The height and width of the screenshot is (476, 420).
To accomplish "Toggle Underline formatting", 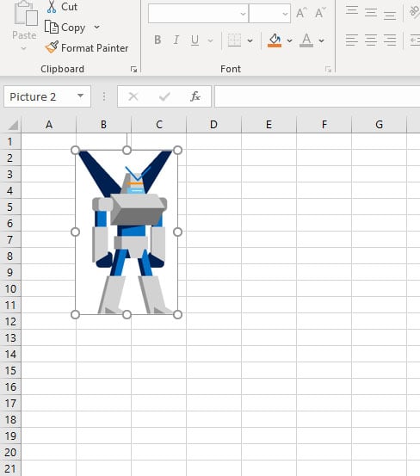I will [195, 40].
